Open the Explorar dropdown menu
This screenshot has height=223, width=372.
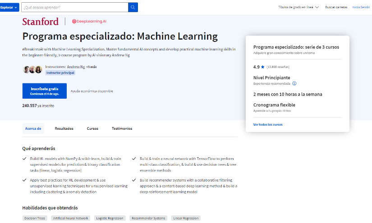(9, 7)
